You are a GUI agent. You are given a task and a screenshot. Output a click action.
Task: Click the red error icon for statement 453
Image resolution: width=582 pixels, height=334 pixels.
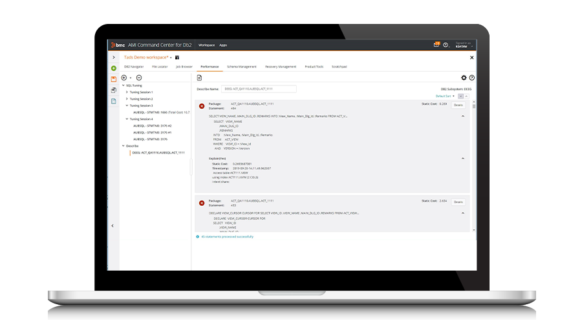click(202, 203)
